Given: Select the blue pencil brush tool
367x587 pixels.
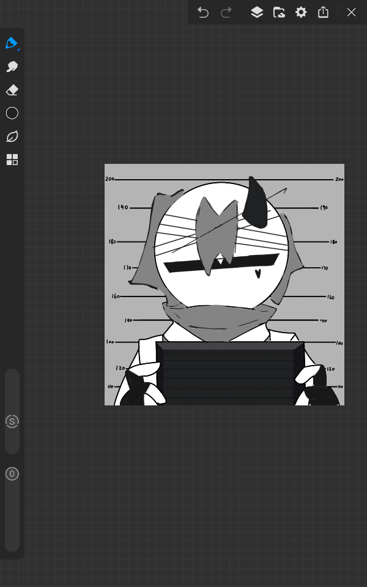Looking at the screenshot, I should coord(11,43).
